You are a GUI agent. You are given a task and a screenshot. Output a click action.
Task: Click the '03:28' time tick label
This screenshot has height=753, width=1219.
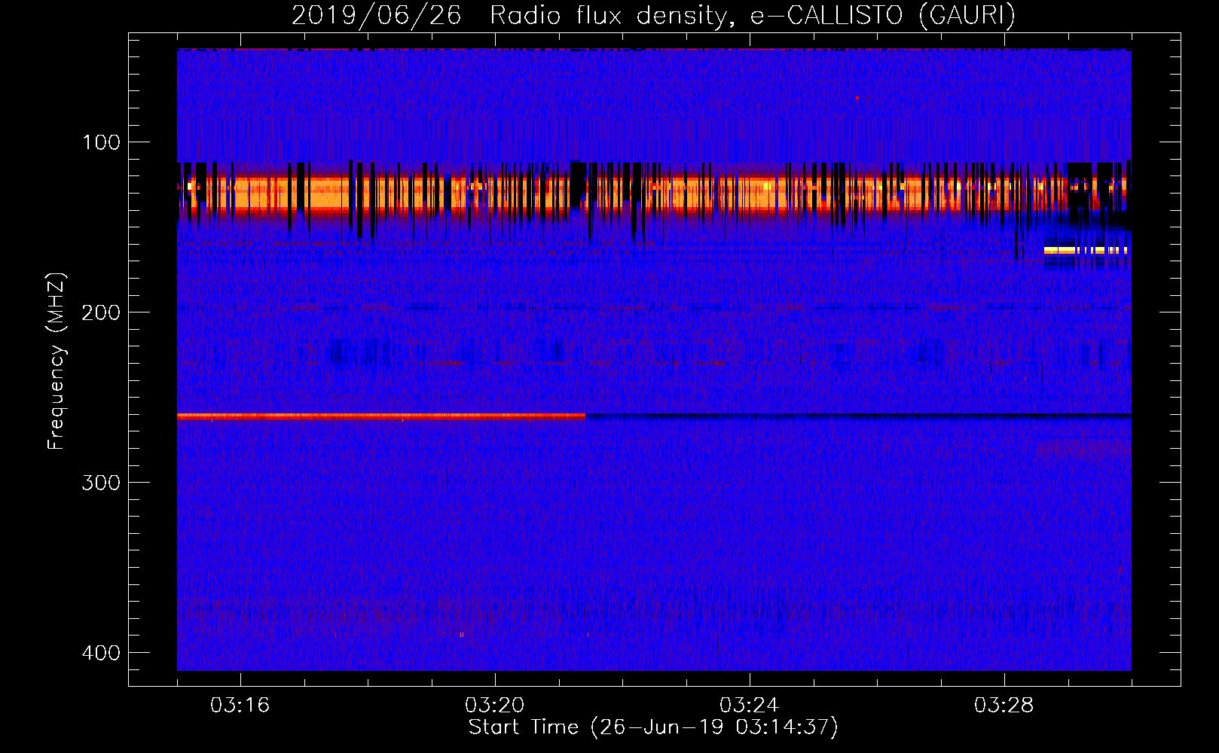1004,706
